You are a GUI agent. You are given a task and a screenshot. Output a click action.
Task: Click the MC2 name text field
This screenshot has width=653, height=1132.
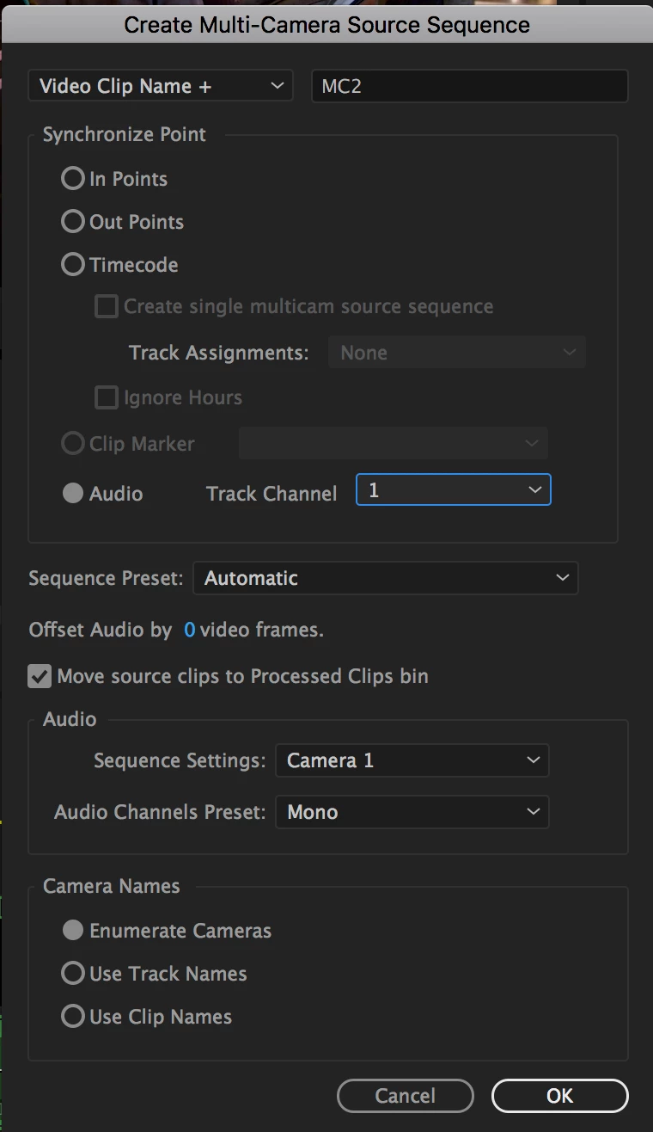click(469, 86)
